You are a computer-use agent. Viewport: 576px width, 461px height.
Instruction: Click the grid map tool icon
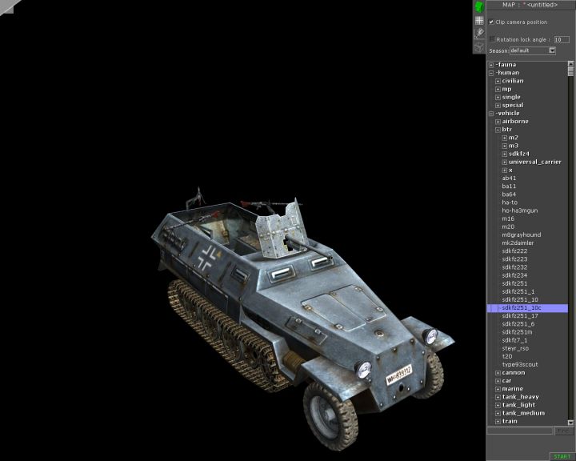coord(479,20)
